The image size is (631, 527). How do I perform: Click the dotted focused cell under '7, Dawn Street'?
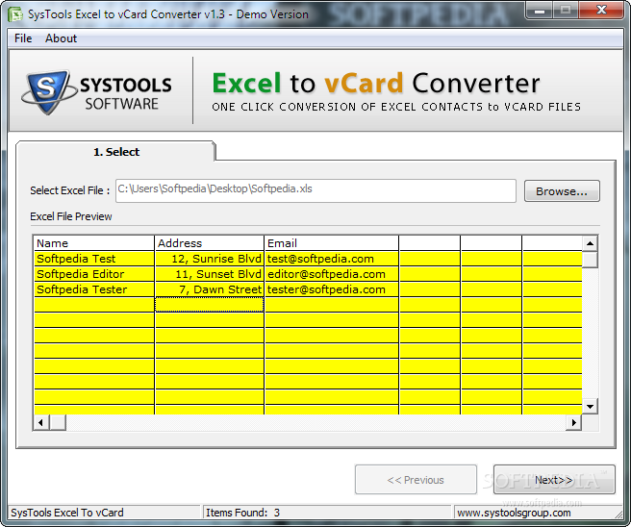click(210, 305)
